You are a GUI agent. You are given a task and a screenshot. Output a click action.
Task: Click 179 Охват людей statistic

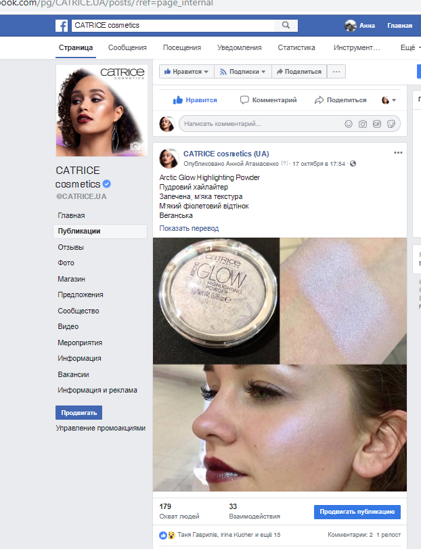[179, 511]
